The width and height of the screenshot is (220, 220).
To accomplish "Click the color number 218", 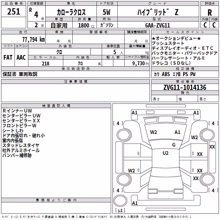I will pos(46,64).
